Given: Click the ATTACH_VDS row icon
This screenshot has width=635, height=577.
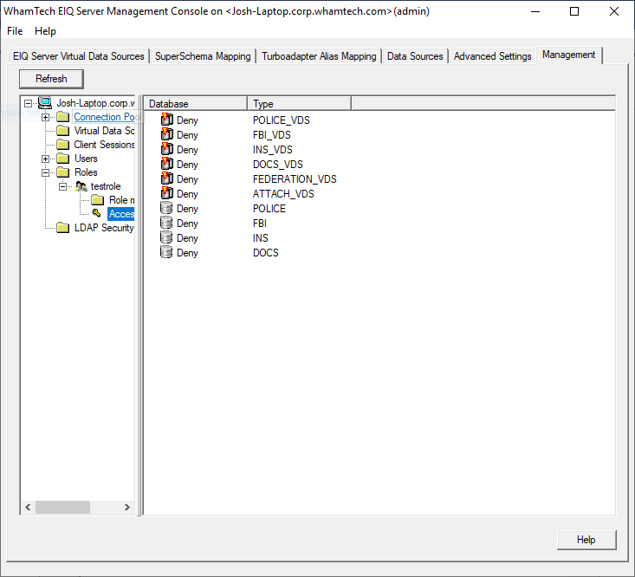Looking at the screenshot, I should (x=167, y=194).
